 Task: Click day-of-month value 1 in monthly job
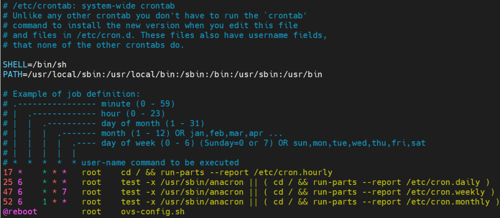pos(44,201)
